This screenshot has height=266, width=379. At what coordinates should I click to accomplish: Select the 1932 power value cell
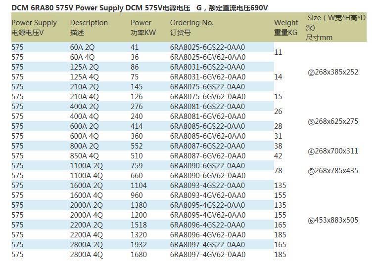point(139,245)
